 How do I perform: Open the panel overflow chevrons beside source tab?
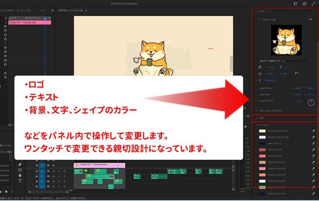pyautogui.click(x=53, y=10)
